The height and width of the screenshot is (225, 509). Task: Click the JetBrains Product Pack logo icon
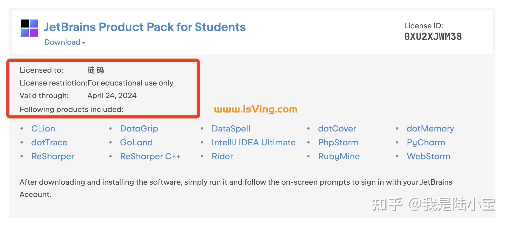pyautogui.click(x=29, y=28)
